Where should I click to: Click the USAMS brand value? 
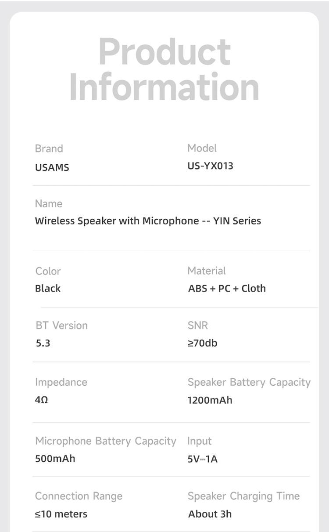[x=52, y=167]
